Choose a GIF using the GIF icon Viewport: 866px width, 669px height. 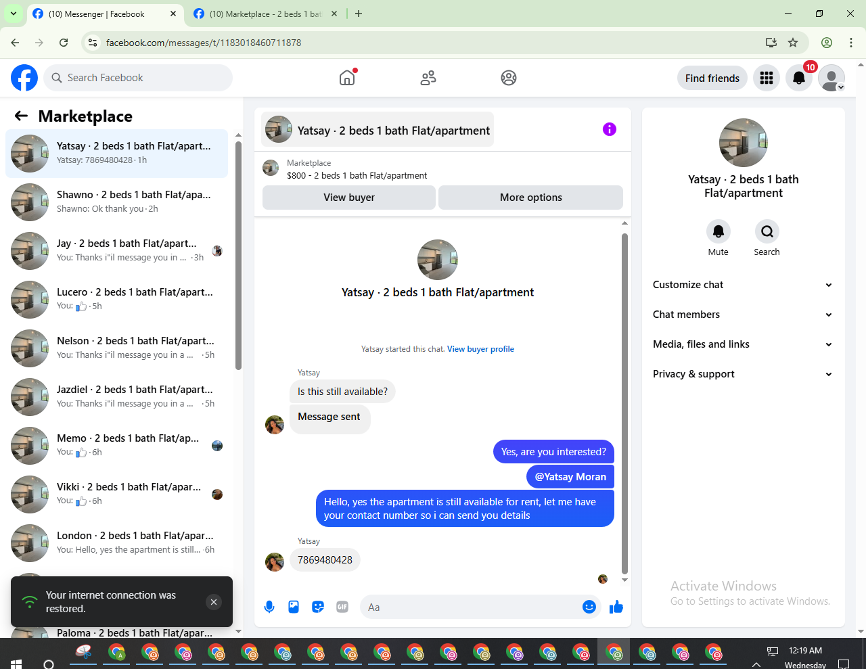point(342,607)
